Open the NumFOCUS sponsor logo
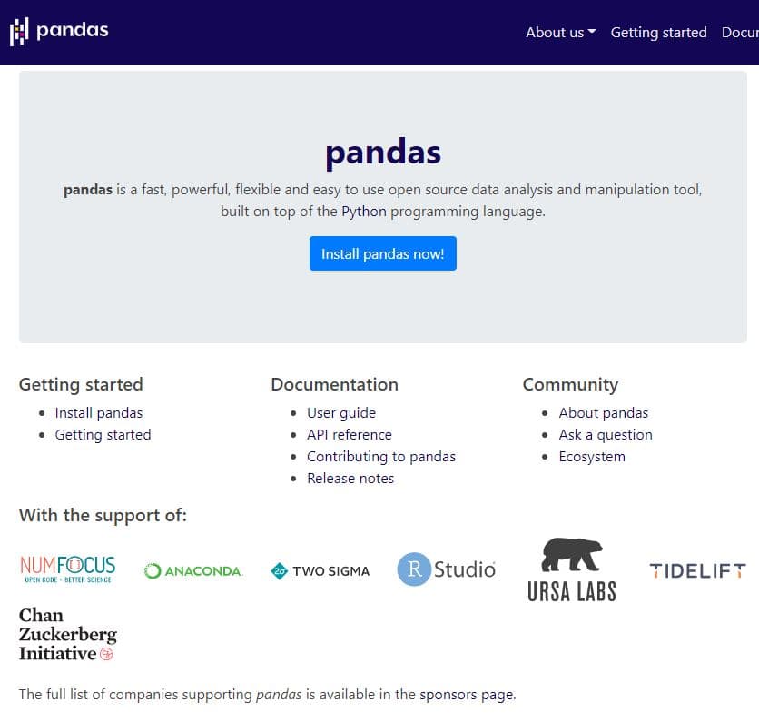 [68, 569]
